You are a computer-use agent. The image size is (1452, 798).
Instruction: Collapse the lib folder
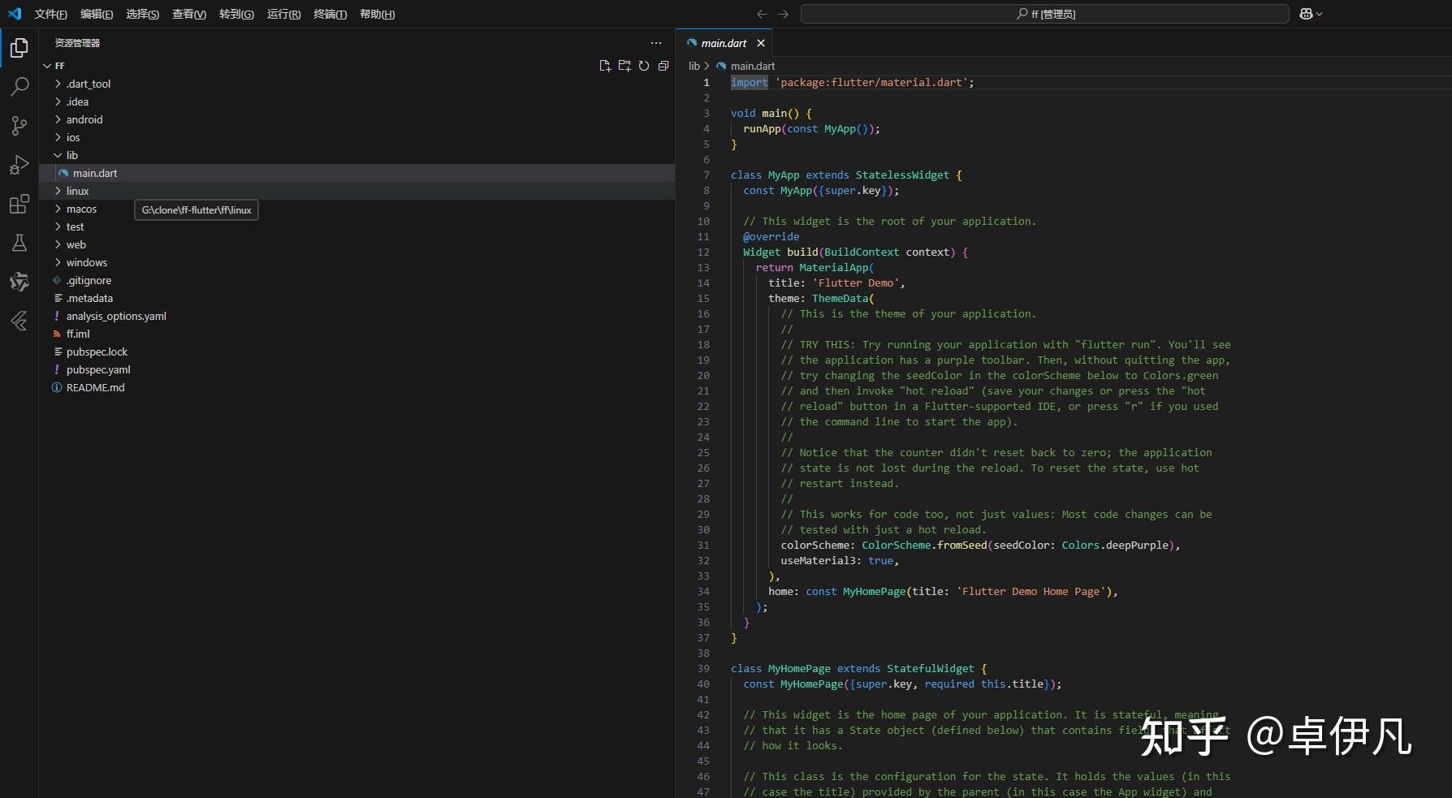71,155
